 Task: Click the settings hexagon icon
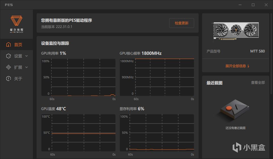coord(8,56)
